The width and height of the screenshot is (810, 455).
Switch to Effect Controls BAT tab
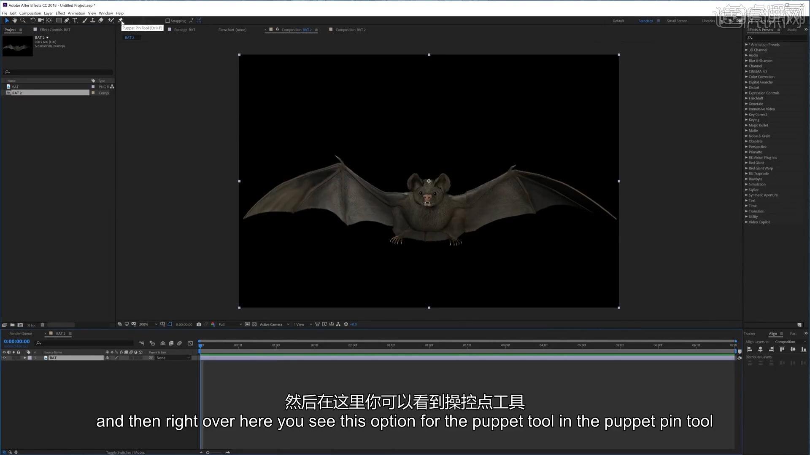55,30
